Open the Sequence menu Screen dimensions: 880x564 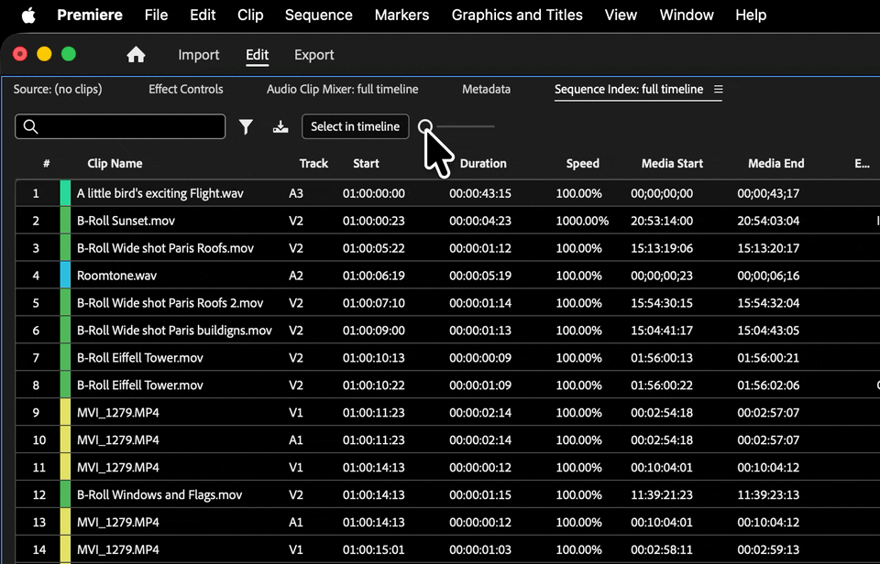[x=319, y=16]
